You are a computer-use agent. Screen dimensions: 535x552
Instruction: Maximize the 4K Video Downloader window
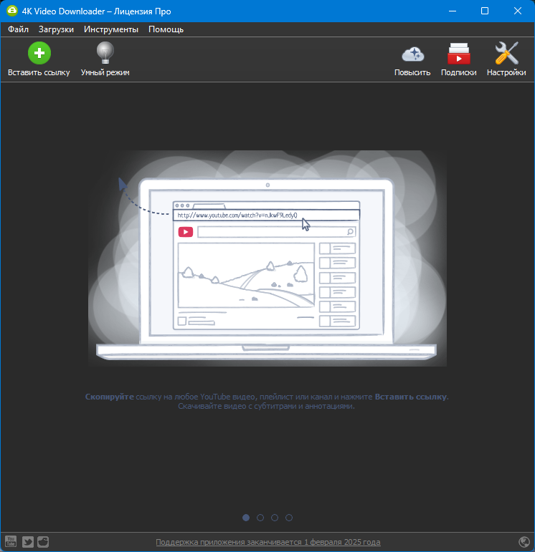(485, 11)
